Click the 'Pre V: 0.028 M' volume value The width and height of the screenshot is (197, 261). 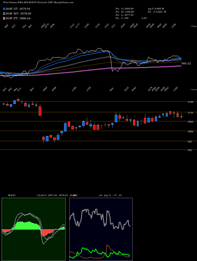click(156, 11)
